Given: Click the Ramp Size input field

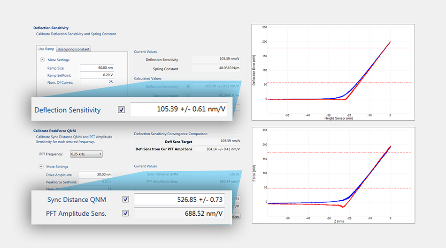Looking at the screenshot, I should [x=96, y=68].
